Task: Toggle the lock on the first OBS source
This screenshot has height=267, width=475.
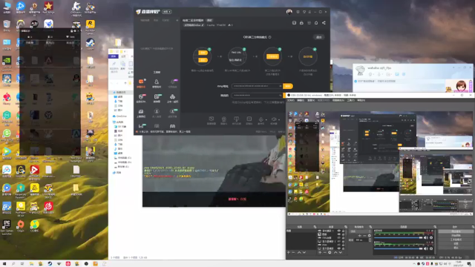Action: coord(343,231)
